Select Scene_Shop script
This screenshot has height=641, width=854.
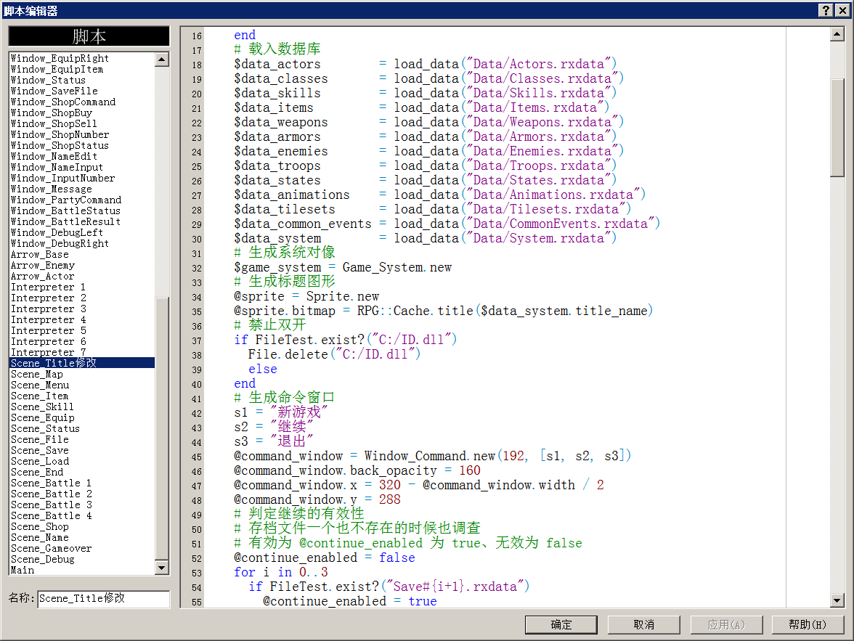[x=82, y=526]
